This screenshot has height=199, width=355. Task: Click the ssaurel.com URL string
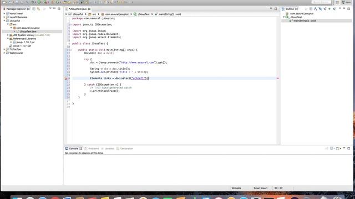tap(138, 62)
